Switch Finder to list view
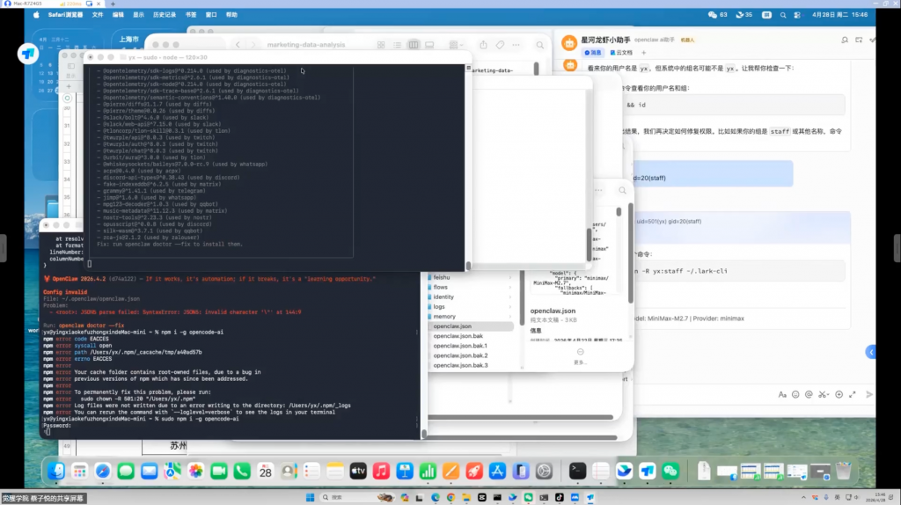This screenshot has height=505, width=901. pyautogui.click(x=397, y=45)
